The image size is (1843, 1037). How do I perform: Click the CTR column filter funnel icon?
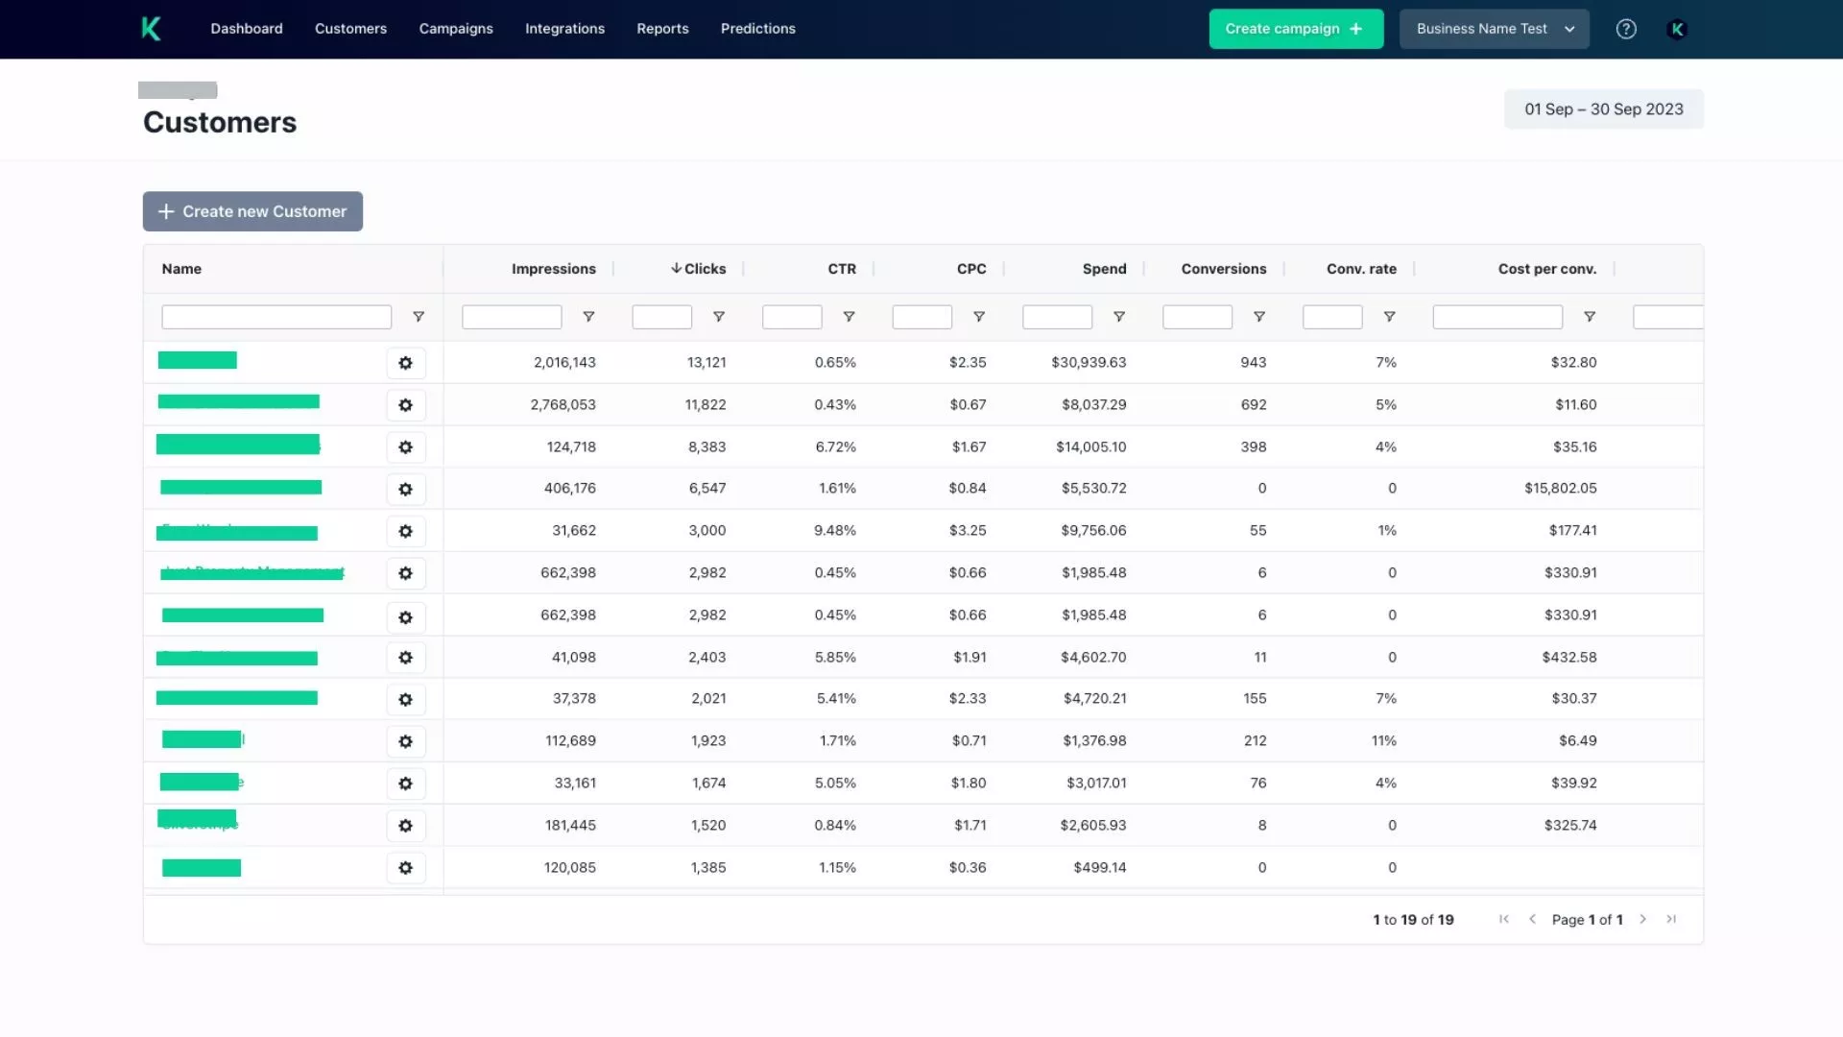849,317
